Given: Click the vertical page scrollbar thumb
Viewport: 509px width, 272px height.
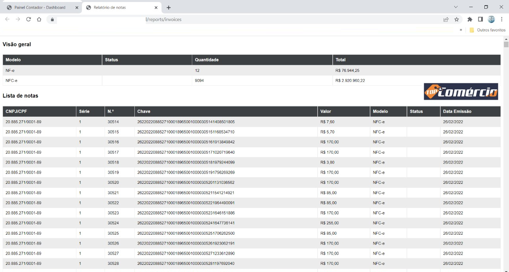Looking at the screenshot, I should pyautogui.click(x=506, y=44).
